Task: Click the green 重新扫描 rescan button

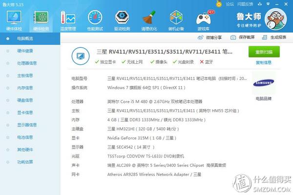Action: pos(264,52)
